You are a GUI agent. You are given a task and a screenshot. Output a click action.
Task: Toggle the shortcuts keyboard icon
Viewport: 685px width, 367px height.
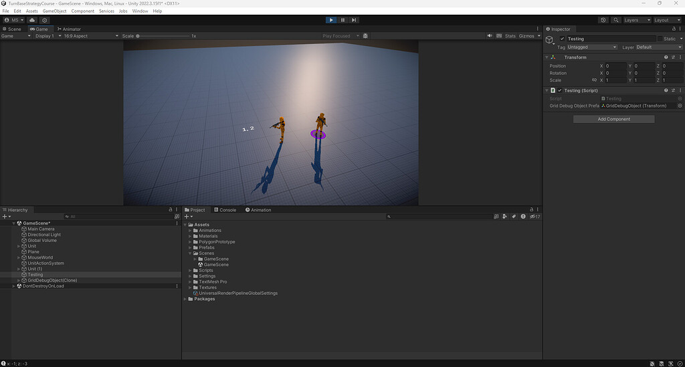(x=499, y=36)
